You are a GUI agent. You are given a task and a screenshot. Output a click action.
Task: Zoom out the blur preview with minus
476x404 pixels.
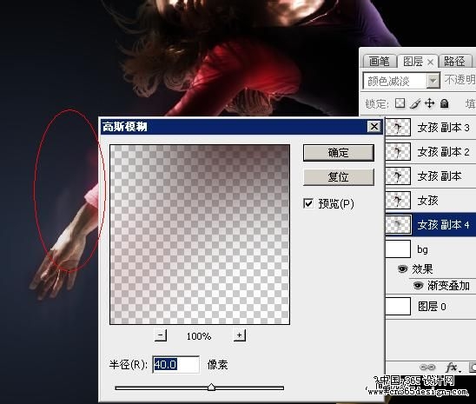click(161, 335)
